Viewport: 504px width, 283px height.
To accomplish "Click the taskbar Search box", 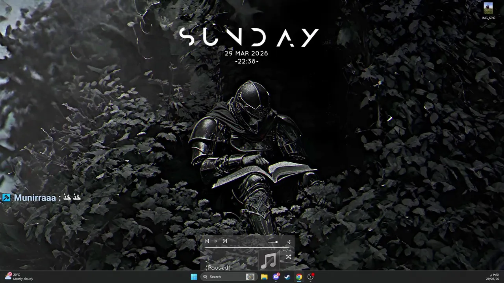I will [x=228, y=277].
